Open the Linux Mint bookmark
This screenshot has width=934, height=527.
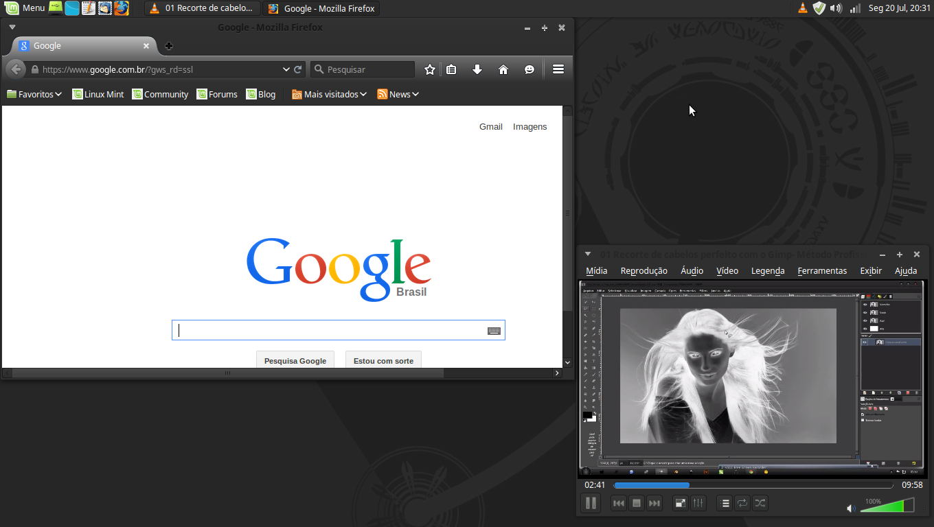coord(98,94)
